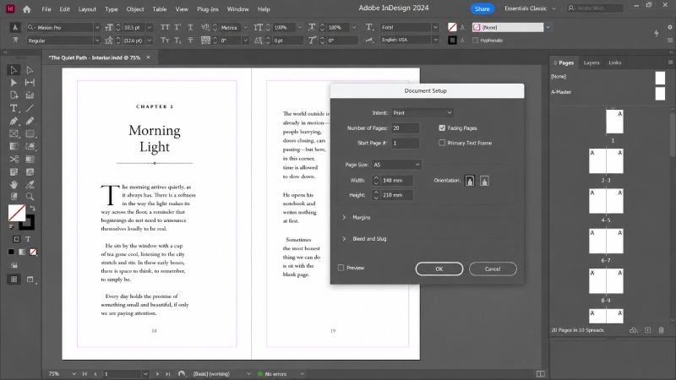The height and width of the screenshot is (380, 676).
Task: Select the Gap tool
Action: click(30, 82)
